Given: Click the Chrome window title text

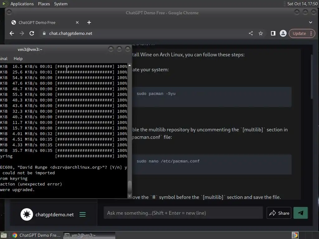Looking at the screenshot, I should [x=162, y=13].
